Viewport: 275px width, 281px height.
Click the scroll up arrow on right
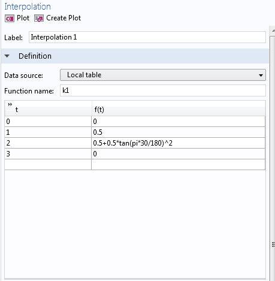273,31
